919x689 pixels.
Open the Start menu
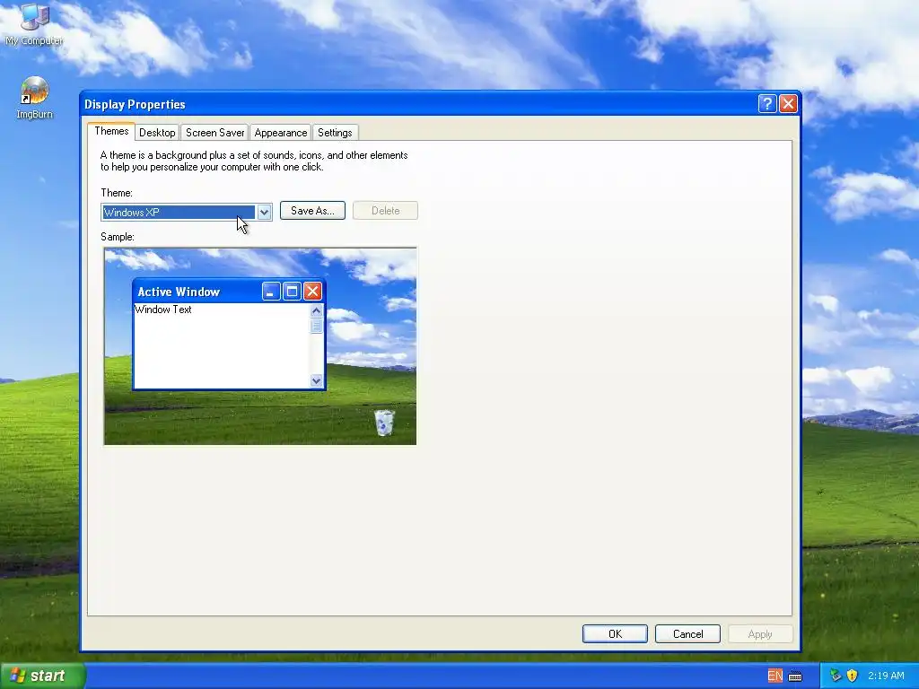coord(42,676)
